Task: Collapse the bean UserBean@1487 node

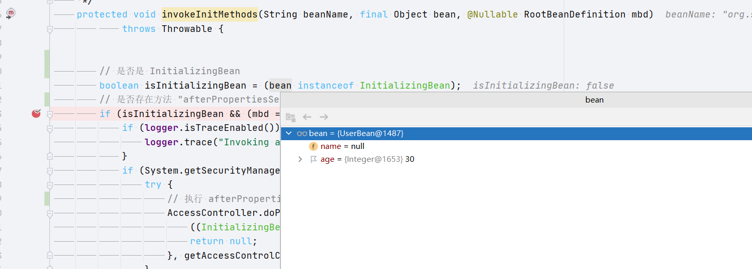Action: (x=288, y=133)
